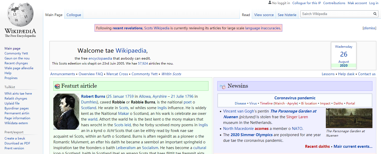Open the Mercat Cross link

pos(117,74)
